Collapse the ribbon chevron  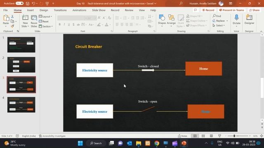click(261, 31)
